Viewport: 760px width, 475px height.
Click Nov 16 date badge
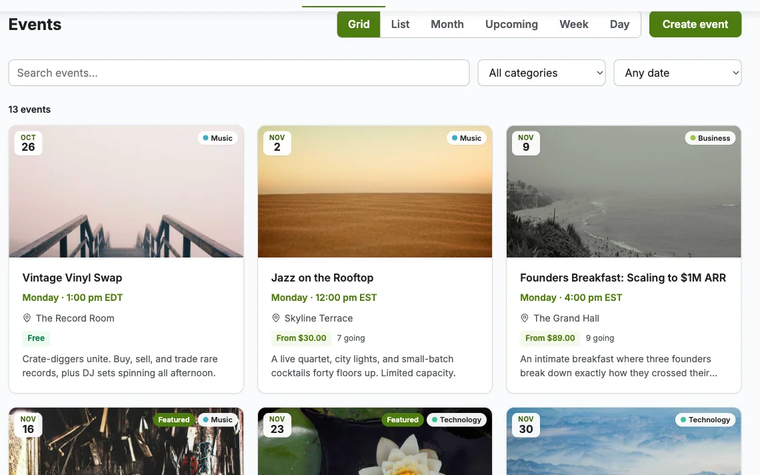point(28,425)
